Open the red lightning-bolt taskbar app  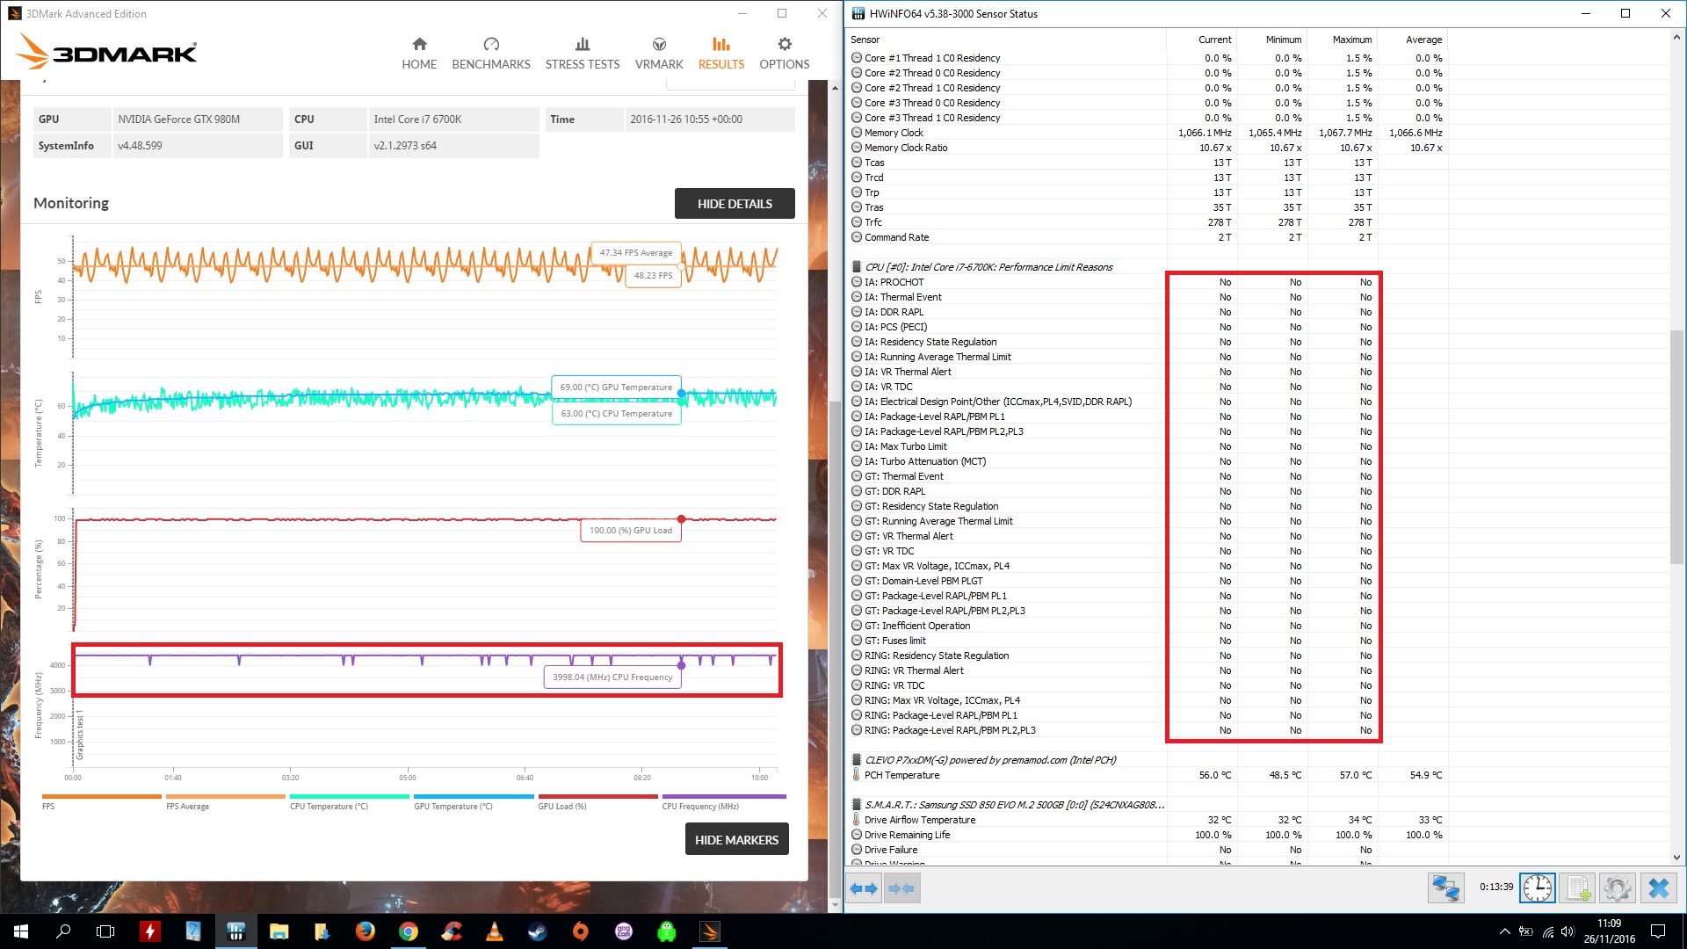click(149, 931)
